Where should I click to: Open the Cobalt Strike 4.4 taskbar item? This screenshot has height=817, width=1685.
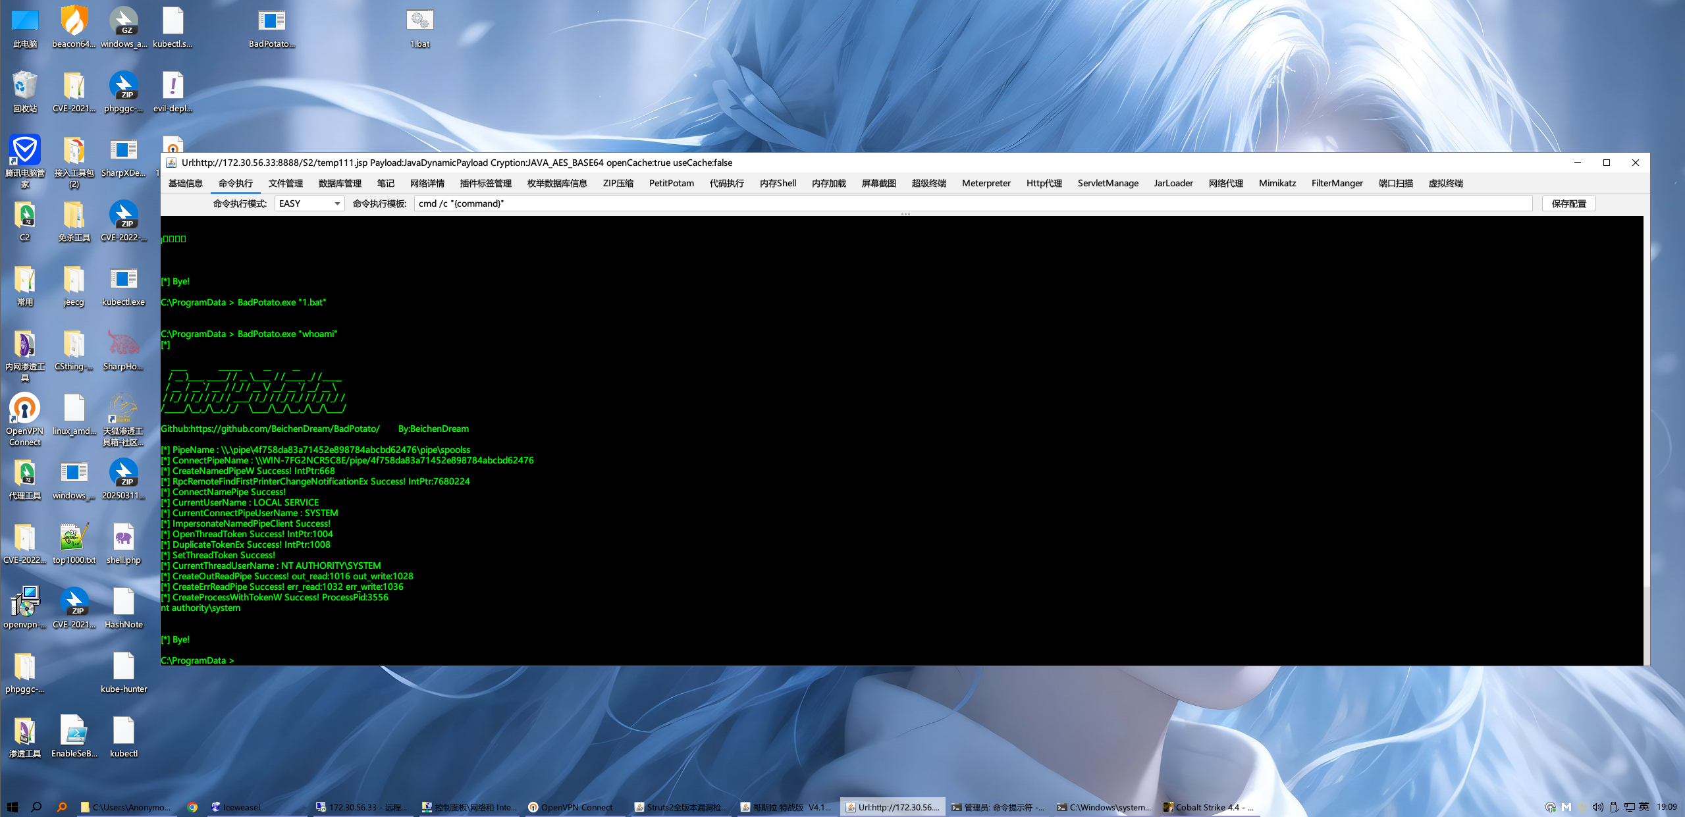coord(1208,807)
